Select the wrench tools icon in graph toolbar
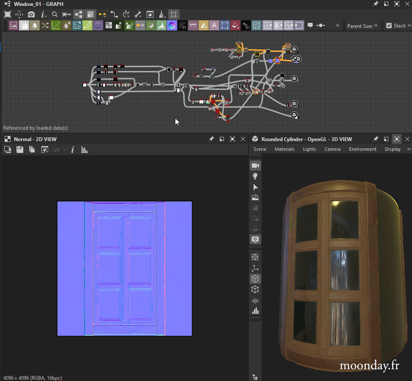412x381 pixels. tap(138, 14)
